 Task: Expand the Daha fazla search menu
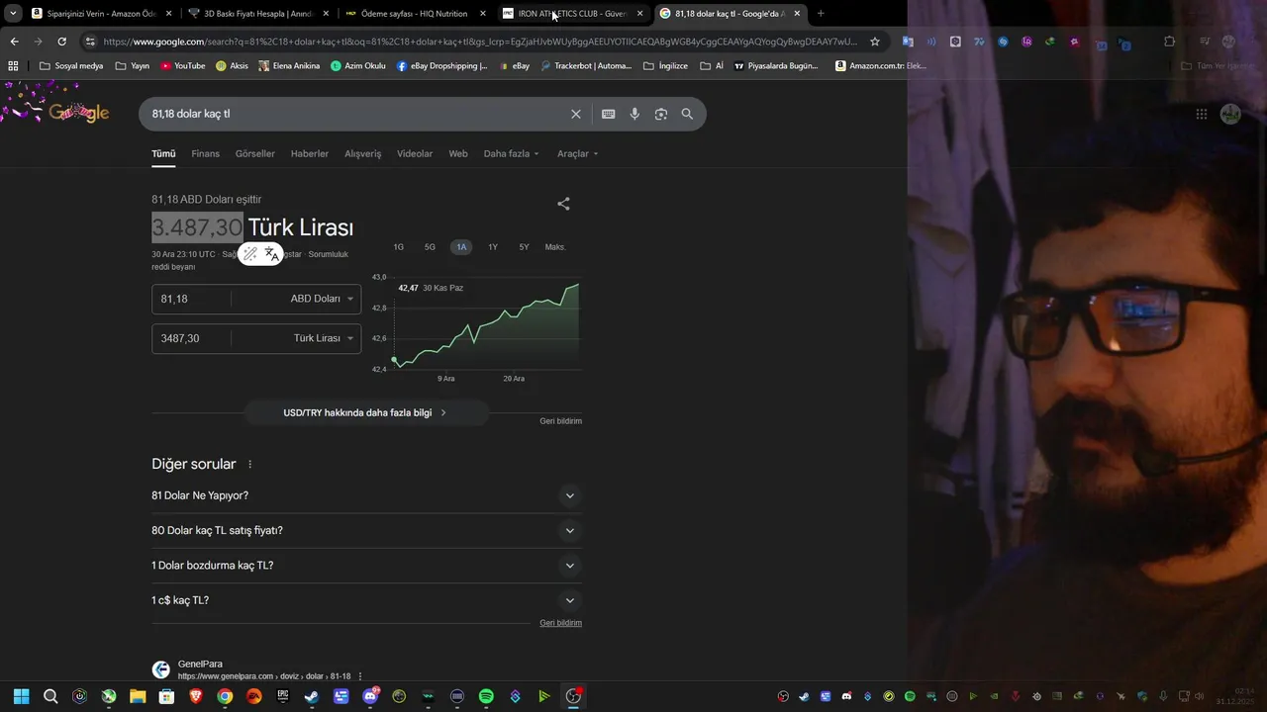(x=512, y=153)
